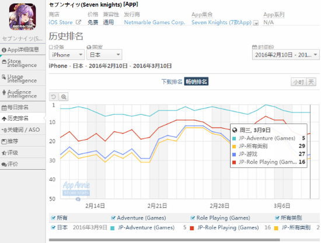Click the star icon beside 评级
321x243 pixels.
[4, 153]
